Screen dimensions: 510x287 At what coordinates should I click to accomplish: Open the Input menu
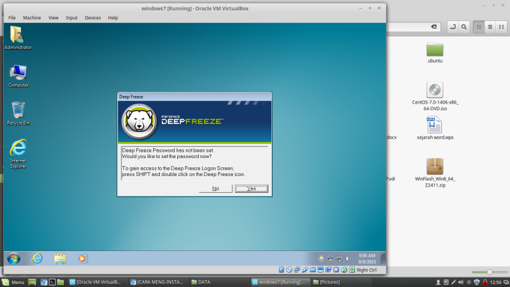pyautogui.click(x=71, y=17)
